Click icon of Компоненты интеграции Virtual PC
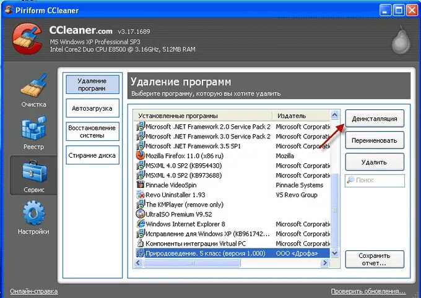Screen dimensions: 421x298 point(140,243)
